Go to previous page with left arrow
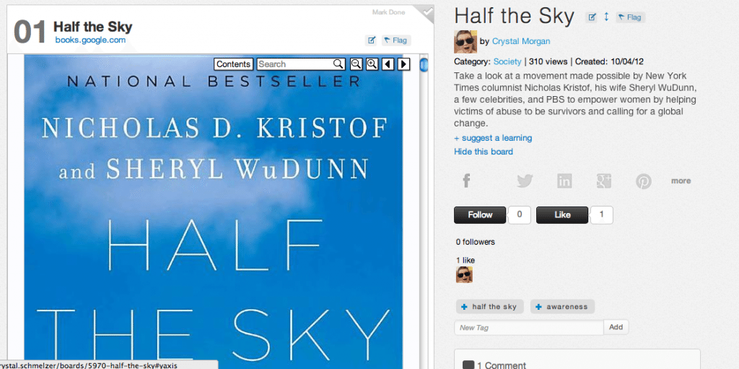Image resolution: width=739 pixels, height=369 pixels. (x=388, y=64)
